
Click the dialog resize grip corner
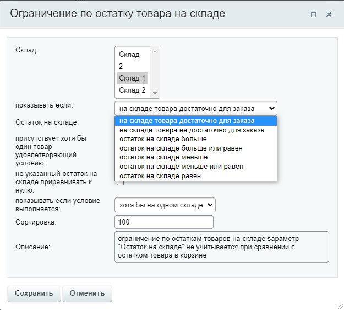(339, 305)
